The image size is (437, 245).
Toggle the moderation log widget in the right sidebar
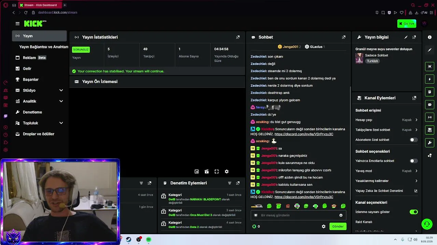(430, 92)
